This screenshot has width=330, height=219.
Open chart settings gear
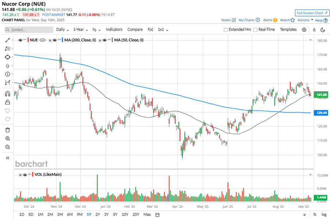[304, 30]
